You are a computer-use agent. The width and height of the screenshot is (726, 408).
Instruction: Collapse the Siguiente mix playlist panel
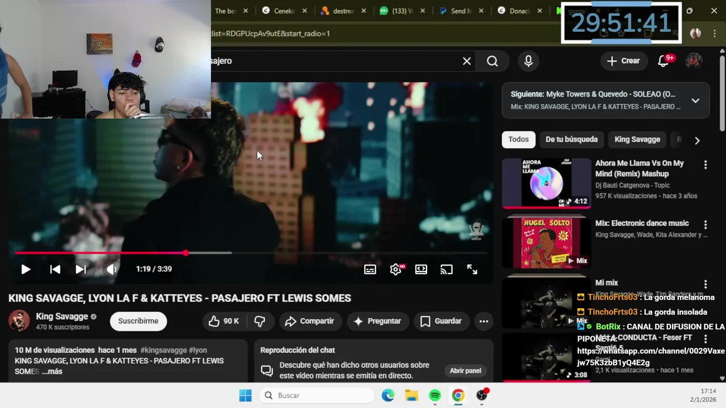(x=695, y=101)
